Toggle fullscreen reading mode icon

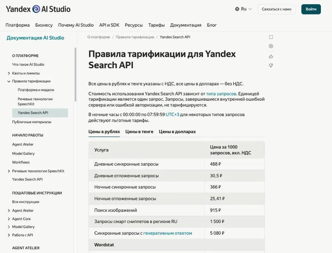[271, 37]
